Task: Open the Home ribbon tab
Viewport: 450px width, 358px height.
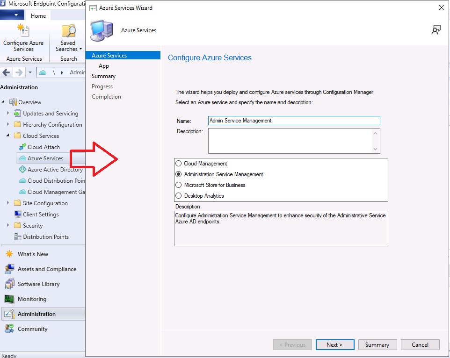Action: (38, 16)
